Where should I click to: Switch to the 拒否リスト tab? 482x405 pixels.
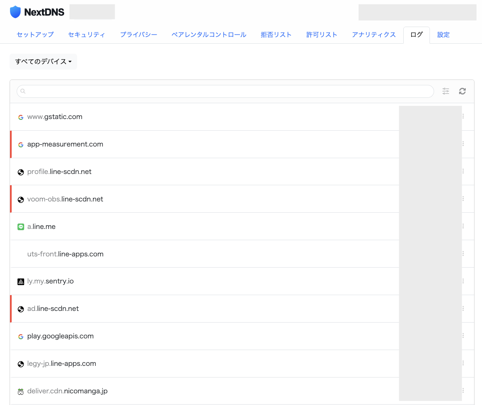[x=276, y=35]
